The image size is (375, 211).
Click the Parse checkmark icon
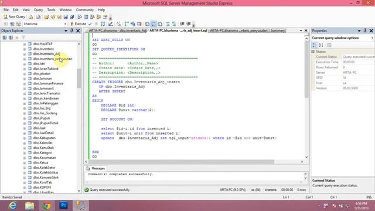[x=90, y=24]
